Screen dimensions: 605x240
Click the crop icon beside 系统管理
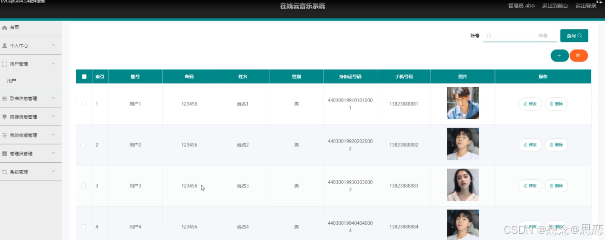pos(5,172)
